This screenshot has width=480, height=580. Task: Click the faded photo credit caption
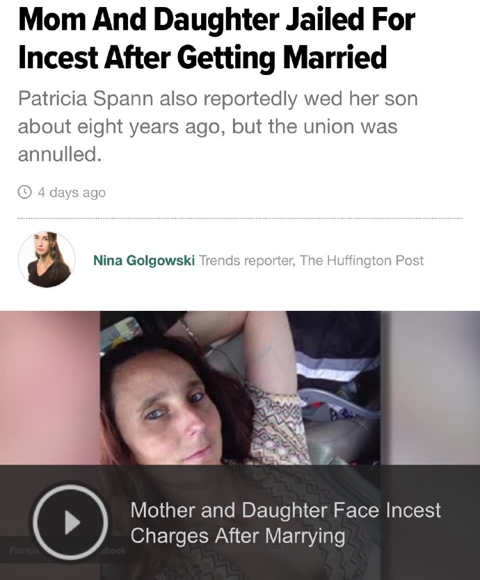(x=67, y=550)
